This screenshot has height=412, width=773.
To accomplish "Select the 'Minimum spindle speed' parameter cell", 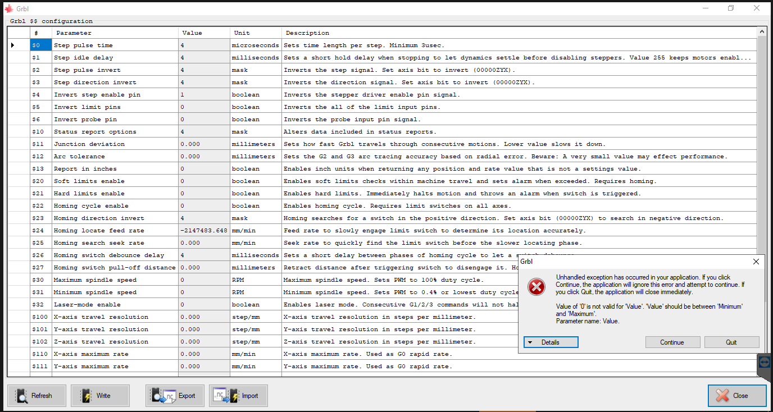I will pyautogui.click(x=115, y=292).
